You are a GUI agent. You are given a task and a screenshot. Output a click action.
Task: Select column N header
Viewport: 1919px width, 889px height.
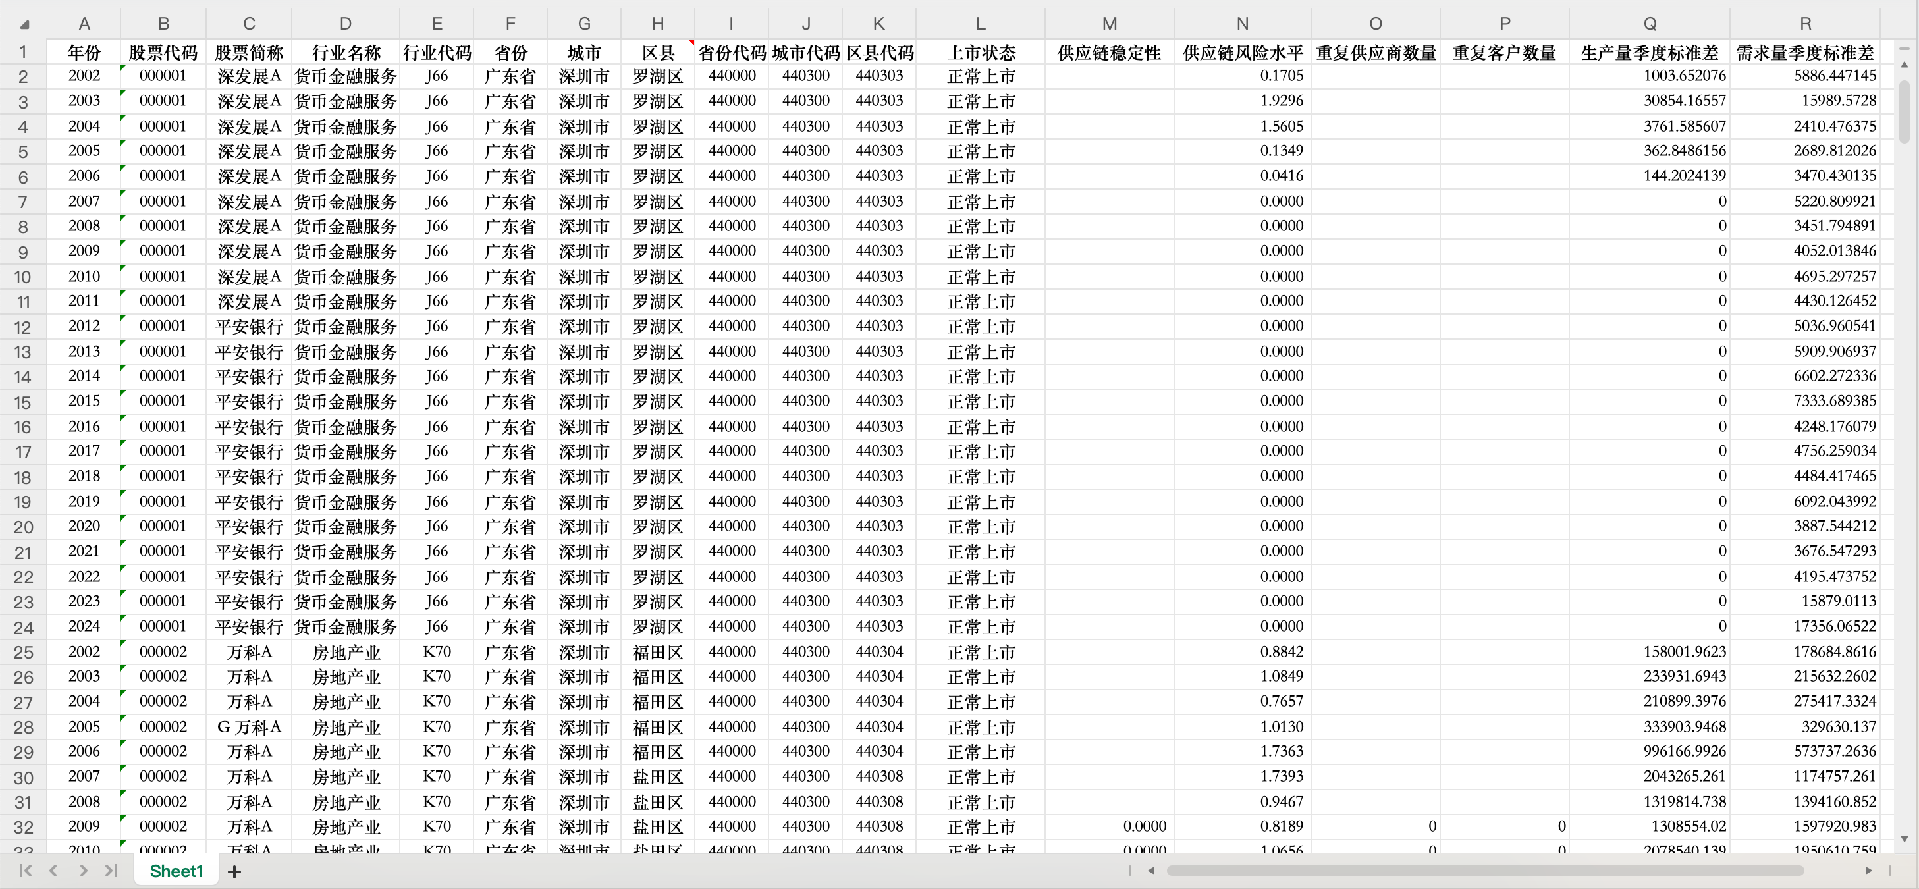[1242, 24]
